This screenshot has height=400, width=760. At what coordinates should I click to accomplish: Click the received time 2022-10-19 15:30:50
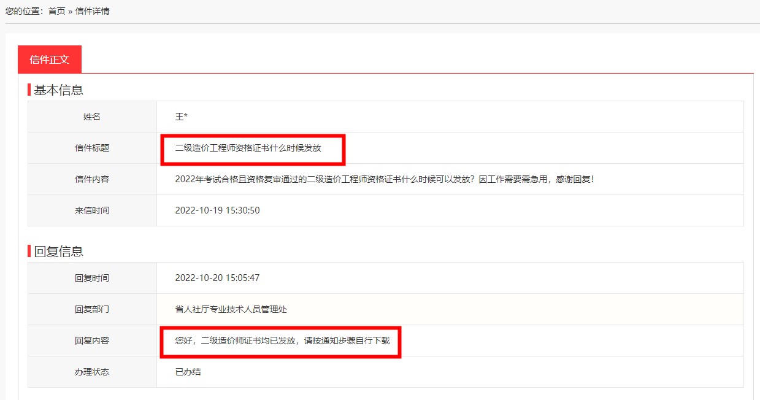click(217, 210)
